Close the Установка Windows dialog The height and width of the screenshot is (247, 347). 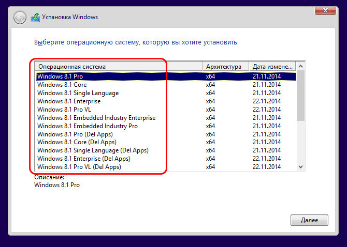coord(325,10)
